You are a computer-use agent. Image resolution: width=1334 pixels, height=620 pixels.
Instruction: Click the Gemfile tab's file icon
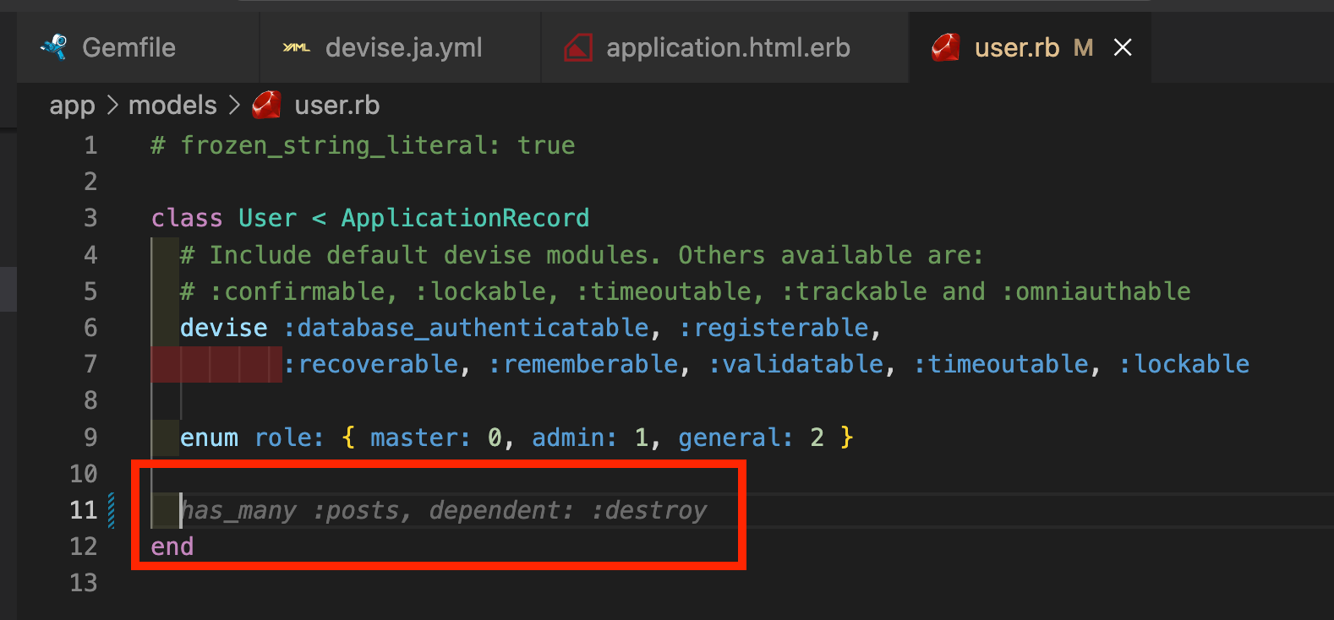tap(54, 47)
